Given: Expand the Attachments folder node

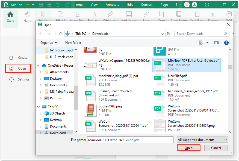Looking at the screenshot, I should [40, 72].
